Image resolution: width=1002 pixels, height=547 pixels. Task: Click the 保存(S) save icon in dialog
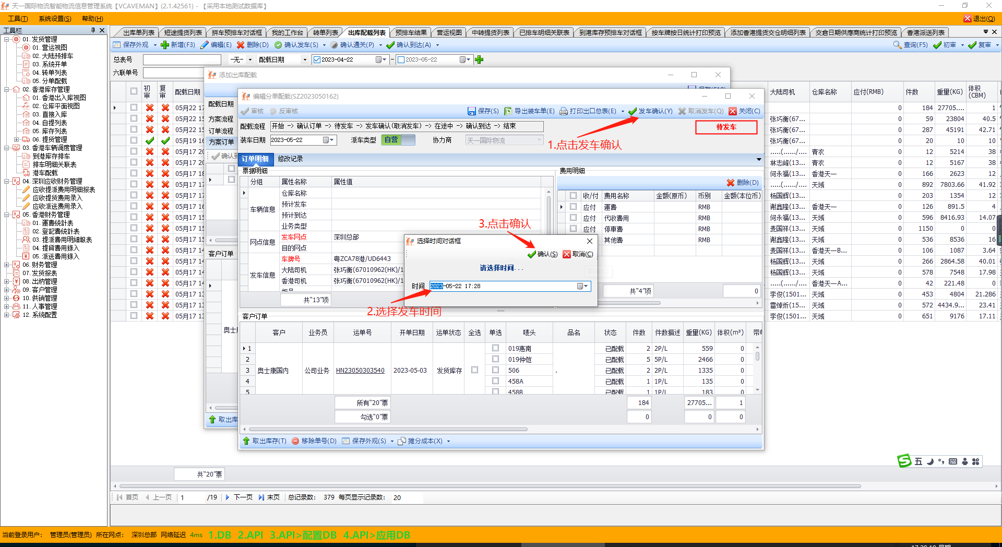(x=471, y=111)
